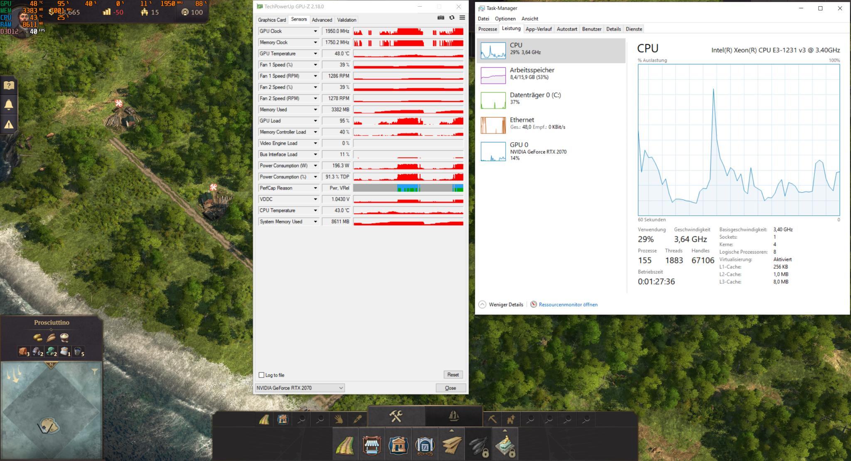Switch to GPU-Z Graphics Card tab
Screen dimensions: 851x461
click(x=272, y=20)
